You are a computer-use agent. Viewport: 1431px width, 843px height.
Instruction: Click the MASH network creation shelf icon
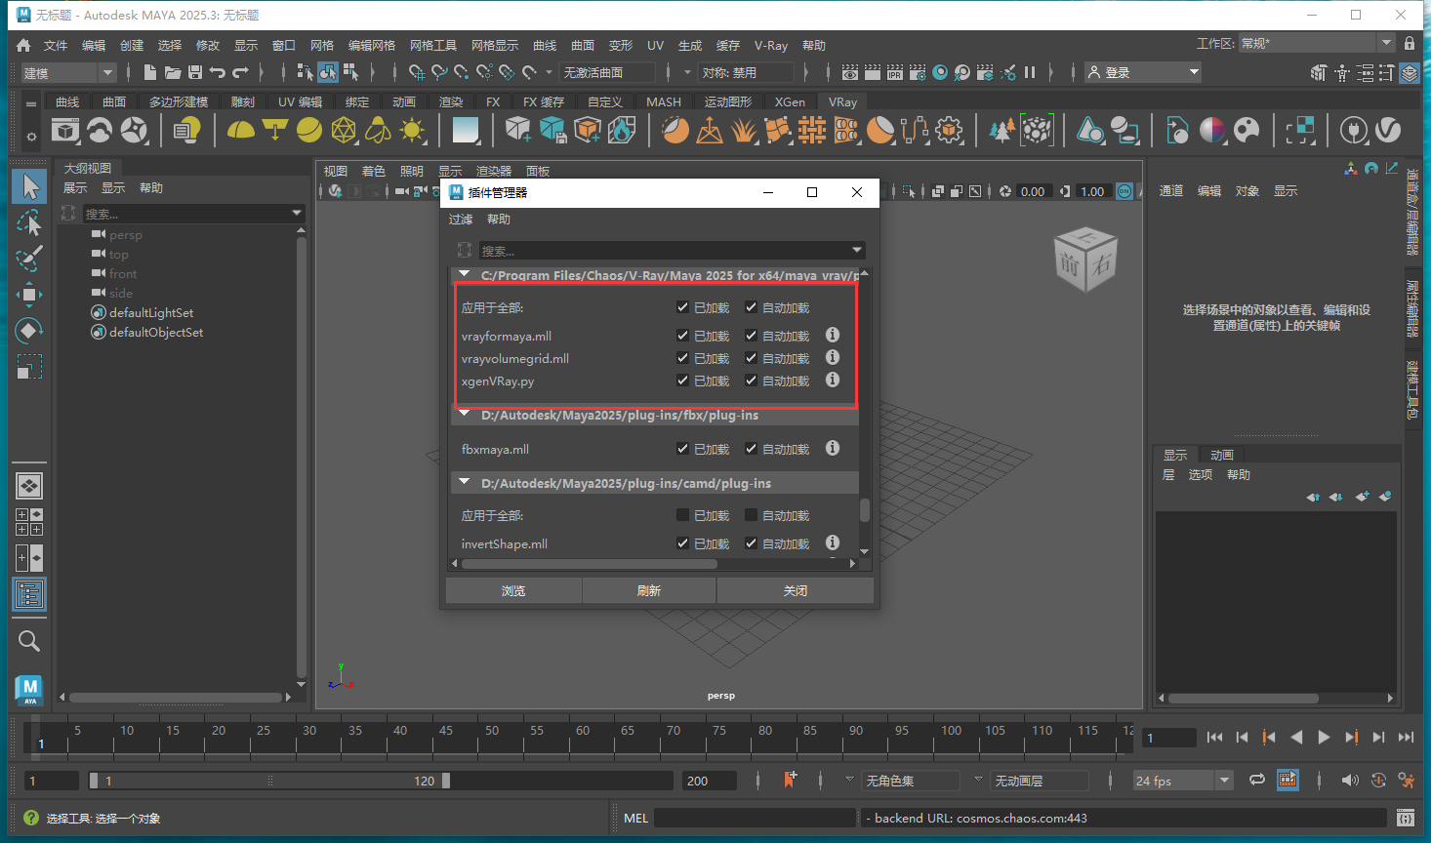click(812, 129)
